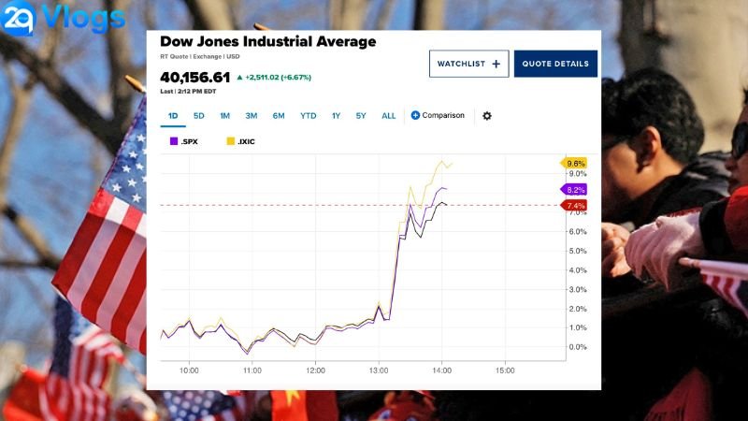The height and width of the screenshot is (421, 748).
Task: Click the 12:00 time axis label
Action: tap(315, 370)
